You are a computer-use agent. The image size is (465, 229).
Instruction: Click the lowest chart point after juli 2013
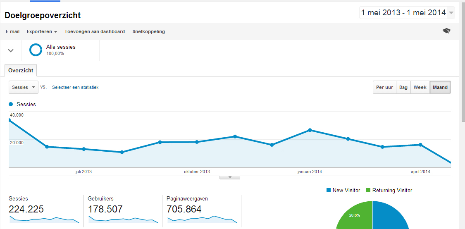click(x=122, y=152)
